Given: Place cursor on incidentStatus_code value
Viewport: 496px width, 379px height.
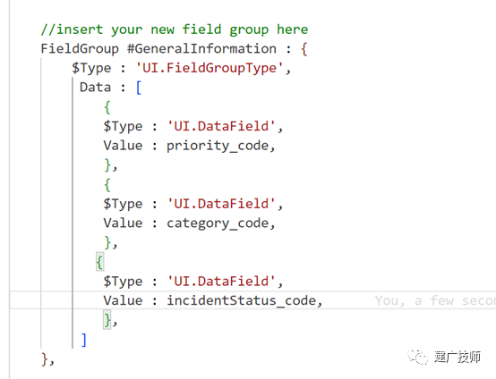Looking at the screenshot, I should coord(242,300).
